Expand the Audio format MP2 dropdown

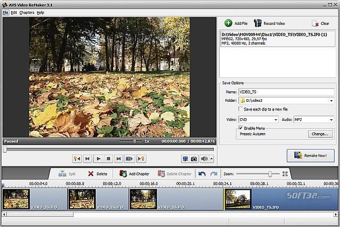click(x=331, y=120)
